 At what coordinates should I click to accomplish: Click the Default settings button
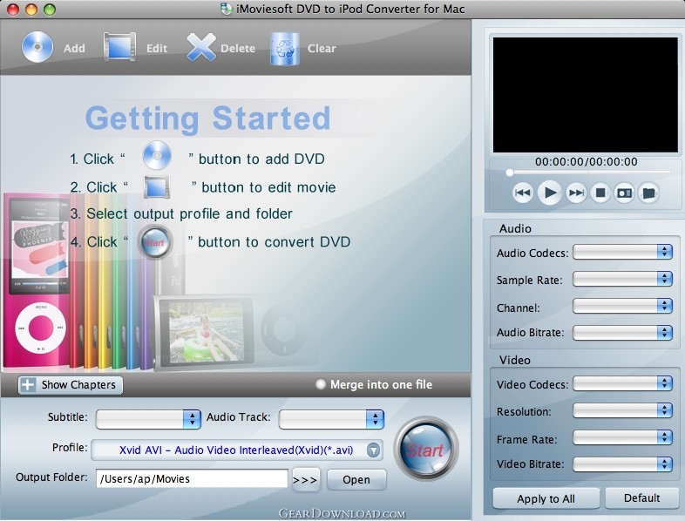[x=641, y=498]
